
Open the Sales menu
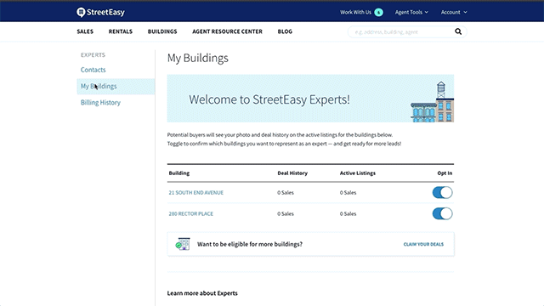click(85, 31)
